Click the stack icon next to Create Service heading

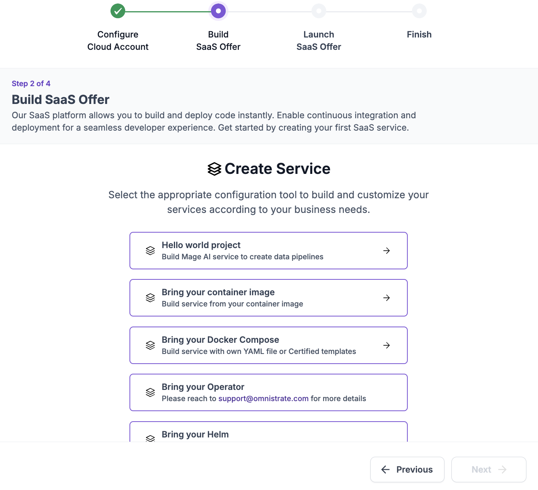click(215, 169)
